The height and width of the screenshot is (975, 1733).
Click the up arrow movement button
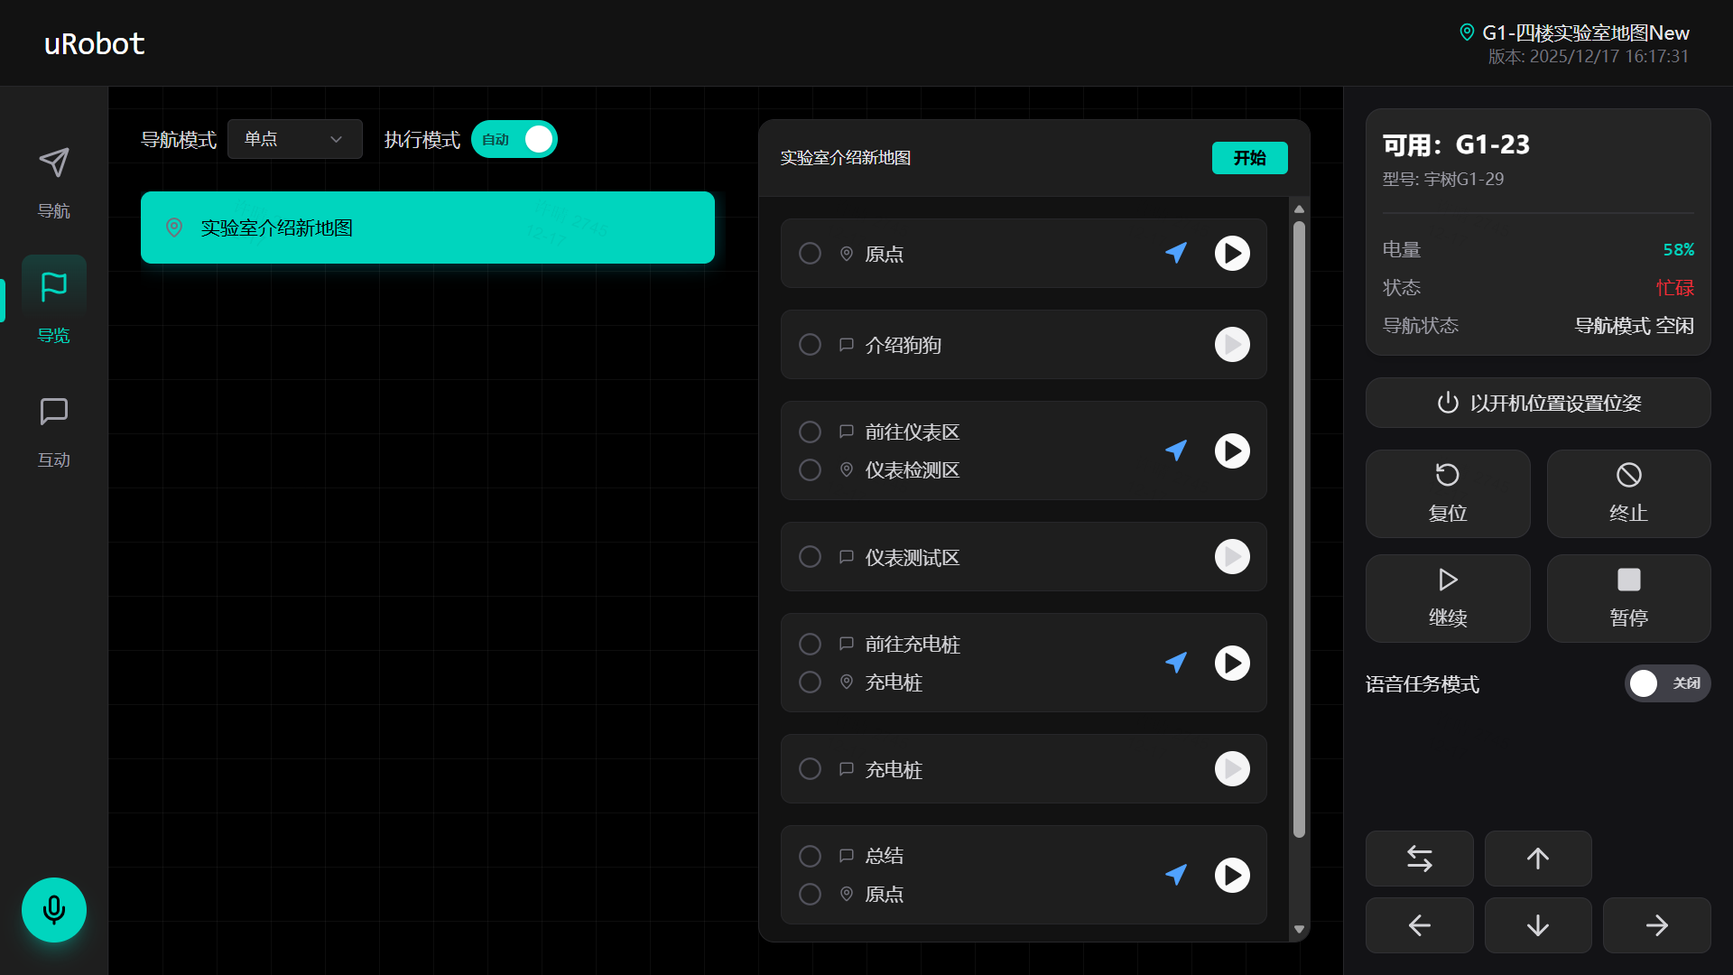[1537, 859]
